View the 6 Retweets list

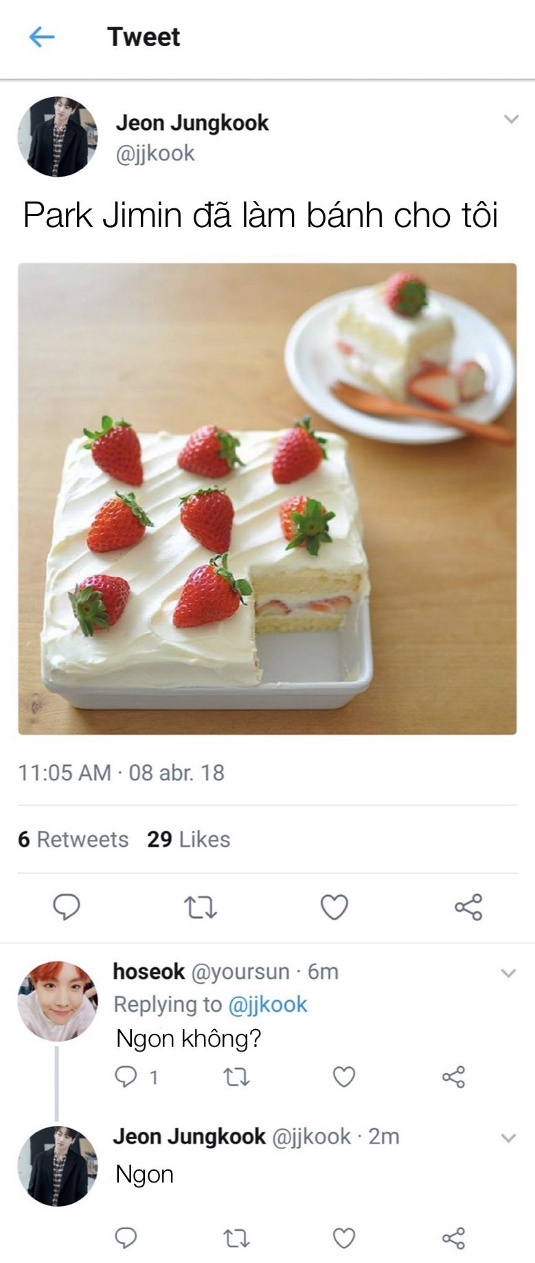tap(73, 839)
